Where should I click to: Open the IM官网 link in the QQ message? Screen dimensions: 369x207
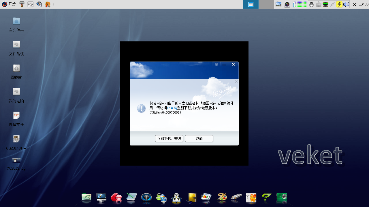(172, 108)
